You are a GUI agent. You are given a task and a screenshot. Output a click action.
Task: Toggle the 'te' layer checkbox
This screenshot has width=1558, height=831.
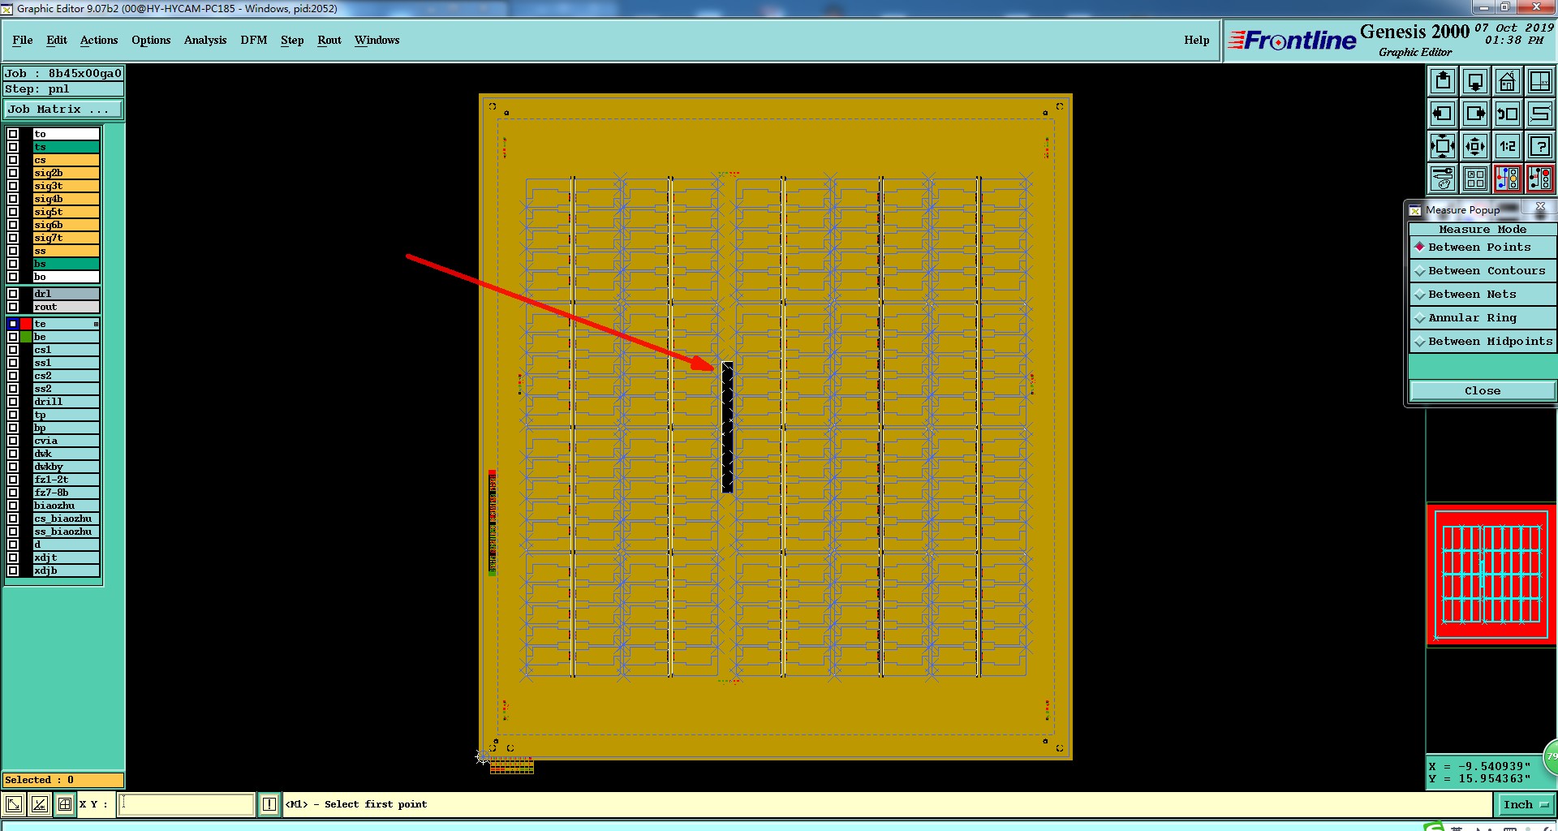13,324
